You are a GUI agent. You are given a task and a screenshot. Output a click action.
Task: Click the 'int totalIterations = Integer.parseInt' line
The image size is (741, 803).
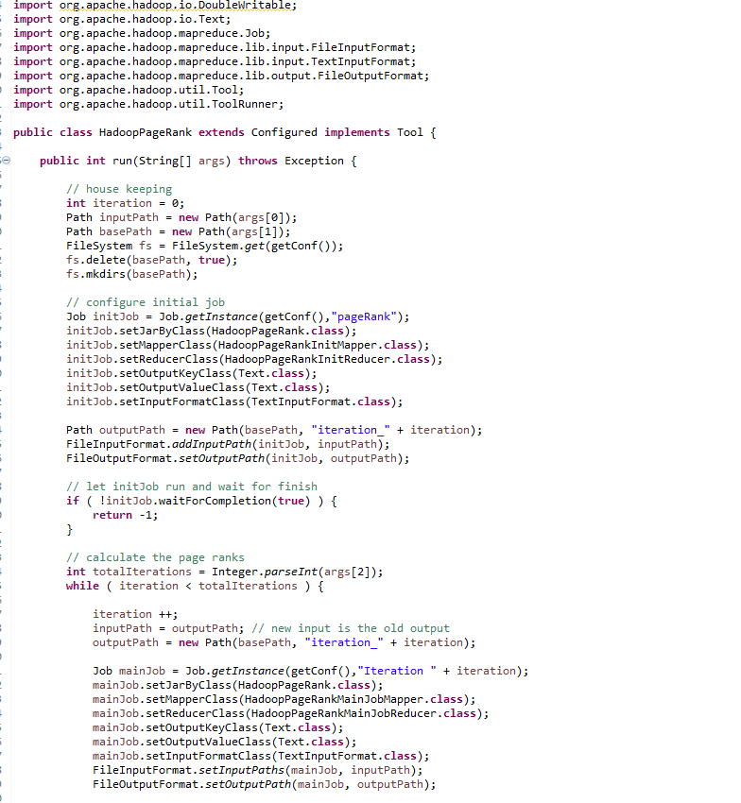pyautogui.click(x=224, y=572)
